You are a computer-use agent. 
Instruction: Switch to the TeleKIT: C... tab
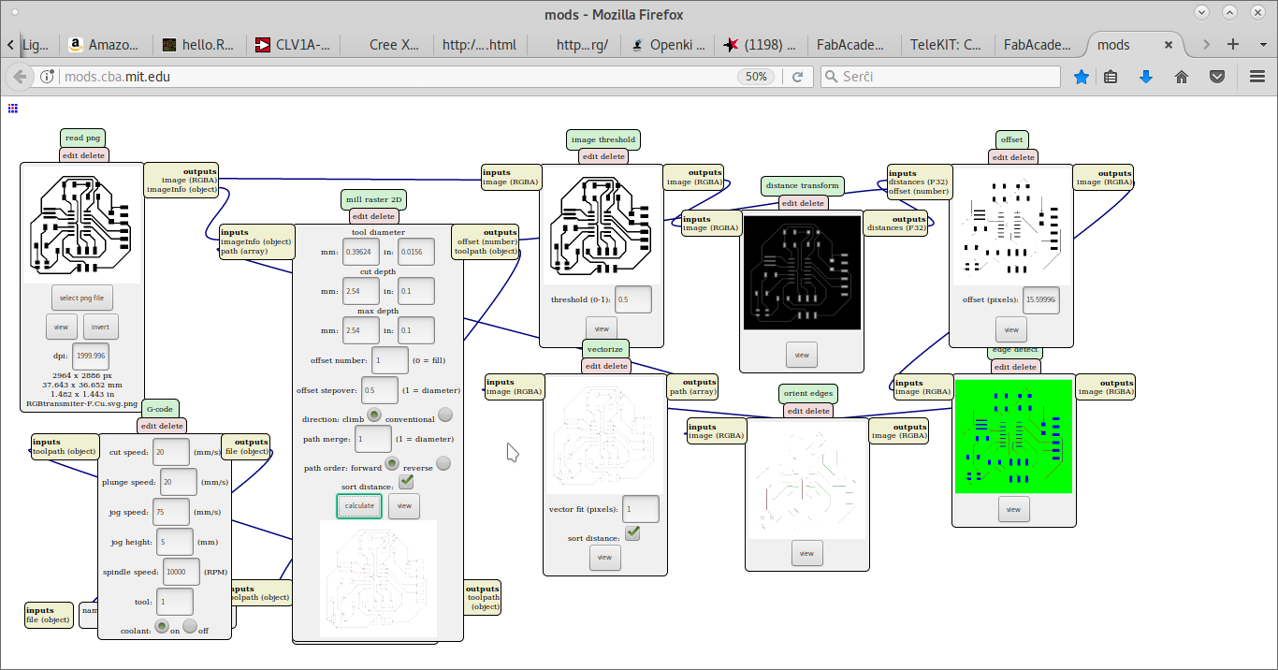[x=947, y=44]
